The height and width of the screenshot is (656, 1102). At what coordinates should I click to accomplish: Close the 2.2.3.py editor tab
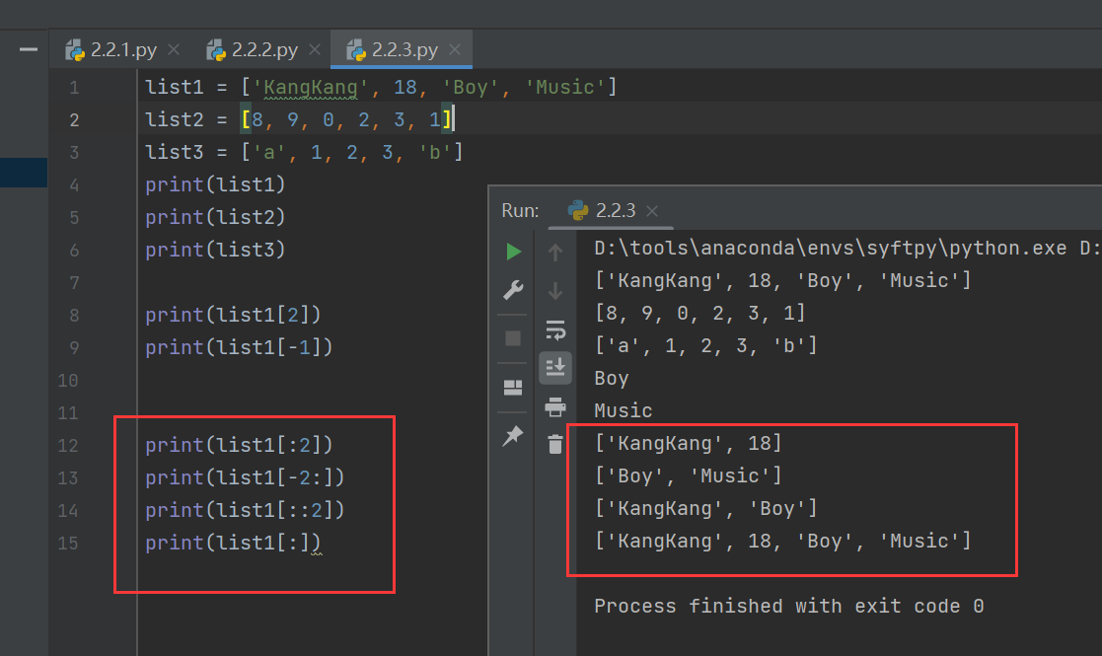click(455, 50)
